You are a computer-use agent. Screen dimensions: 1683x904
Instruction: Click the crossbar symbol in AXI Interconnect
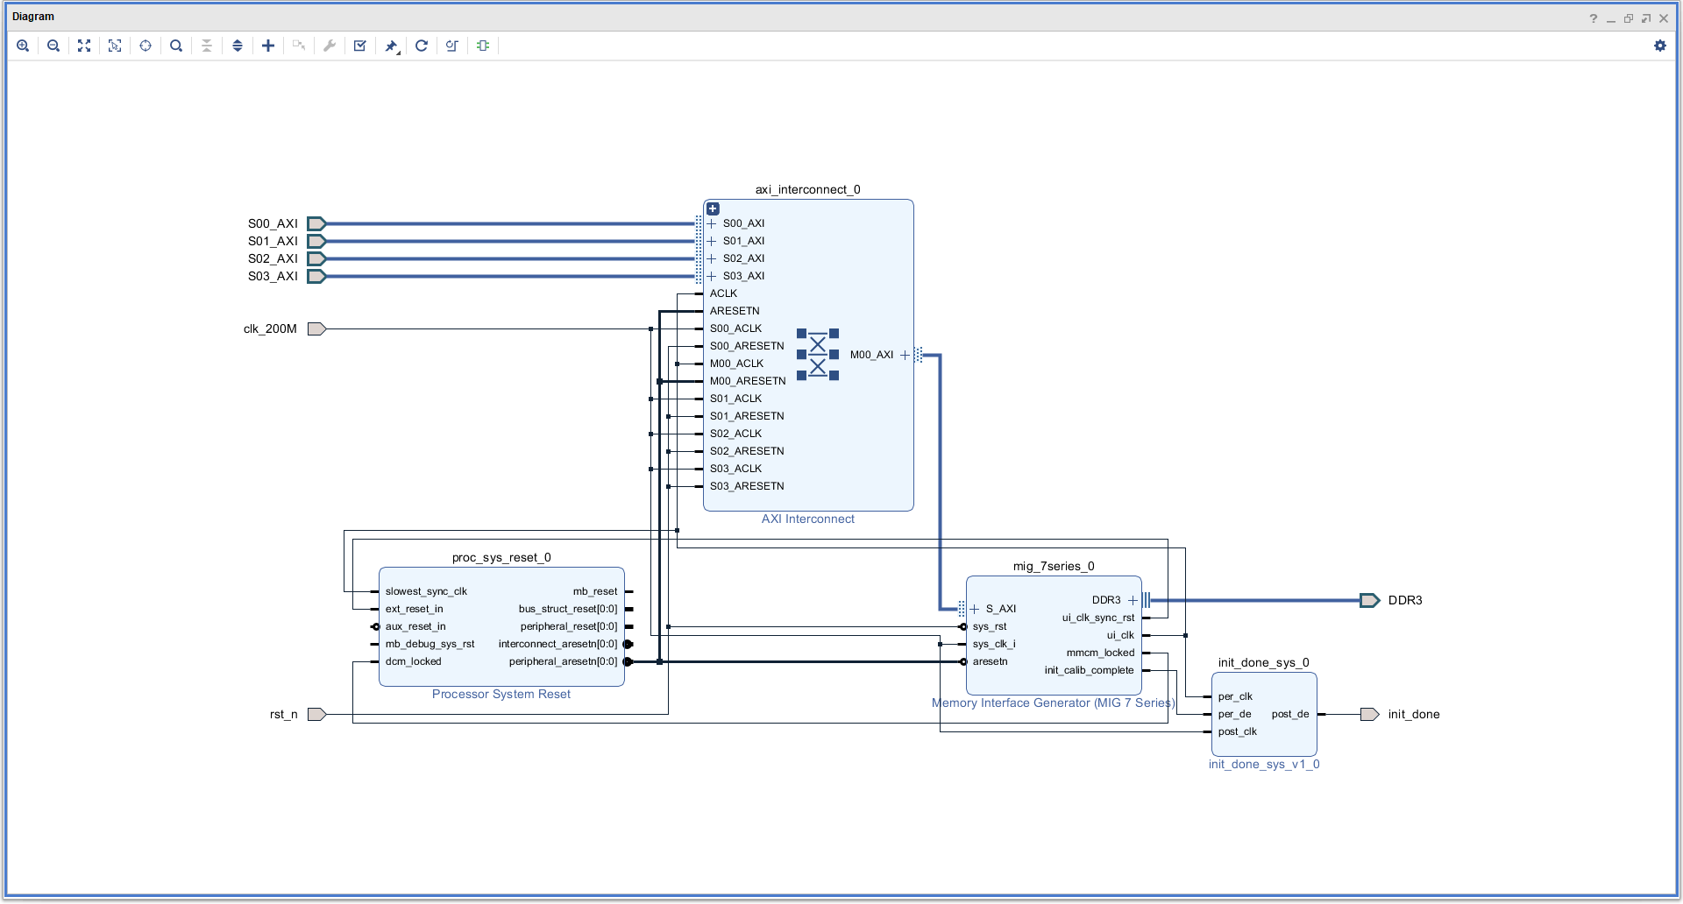point(818,355)
